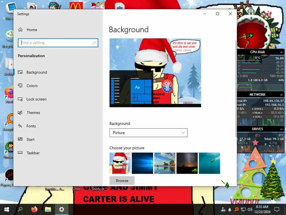Minimize the Settings window
Viewport: 286px width, 215px height.
click(205, 14)
